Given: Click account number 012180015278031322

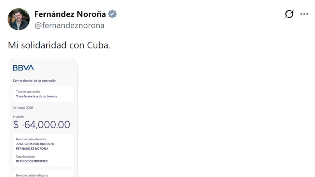Looking at the screenshot, I should [x=32, y=161].
